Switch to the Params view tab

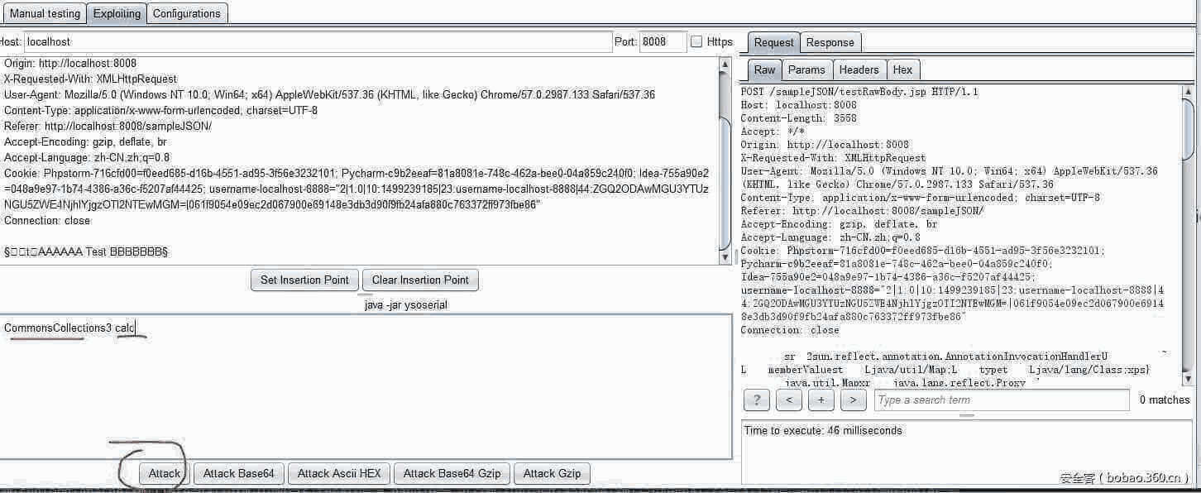pyautogui.click(x=806, y=69)
